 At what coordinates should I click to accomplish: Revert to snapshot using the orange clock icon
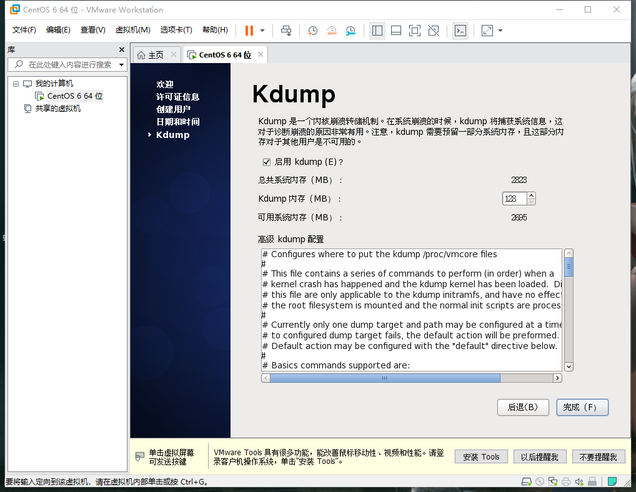pyautogui.click(x=331, y=31)
